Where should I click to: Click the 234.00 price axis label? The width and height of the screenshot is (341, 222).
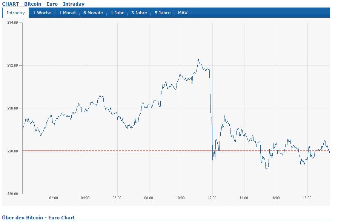[x=12, y=23]
